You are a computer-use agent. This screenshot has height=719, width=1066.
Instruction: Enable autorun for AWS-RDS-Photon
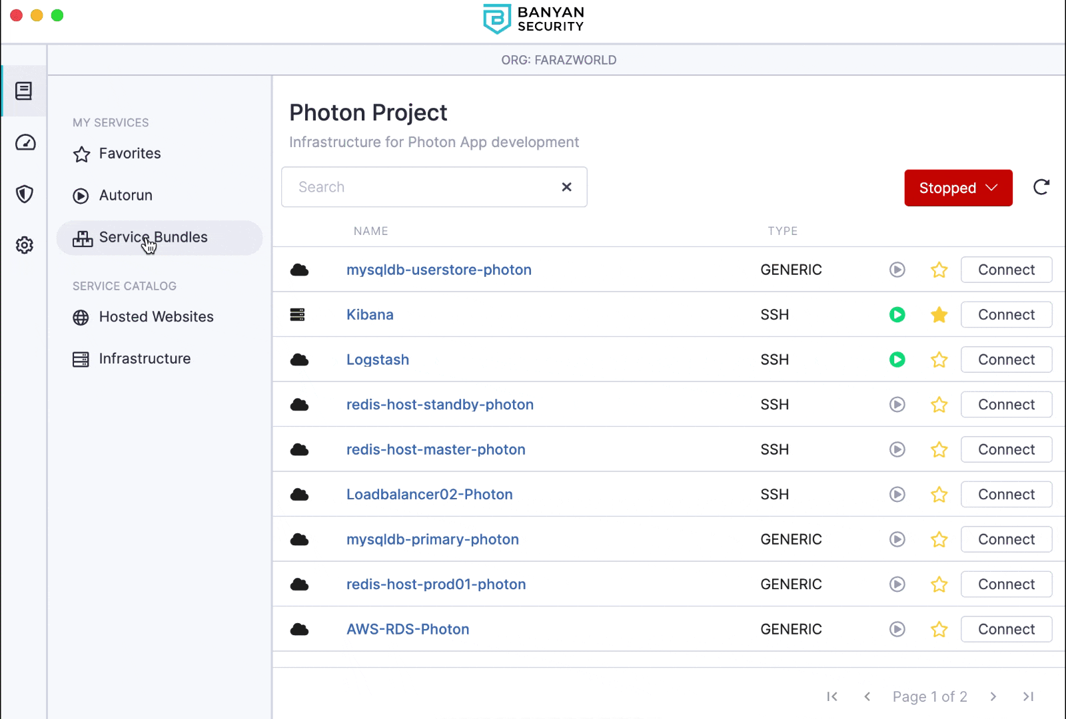pyautogui.click(x=897, y=629)
